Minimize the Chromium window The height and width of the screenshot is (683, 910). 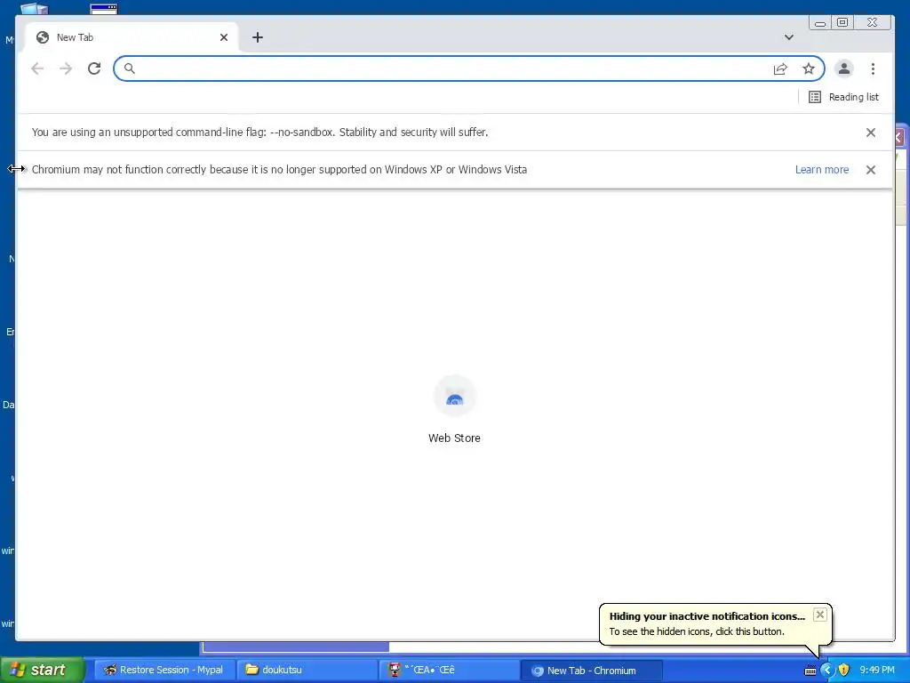pos(820,22)
